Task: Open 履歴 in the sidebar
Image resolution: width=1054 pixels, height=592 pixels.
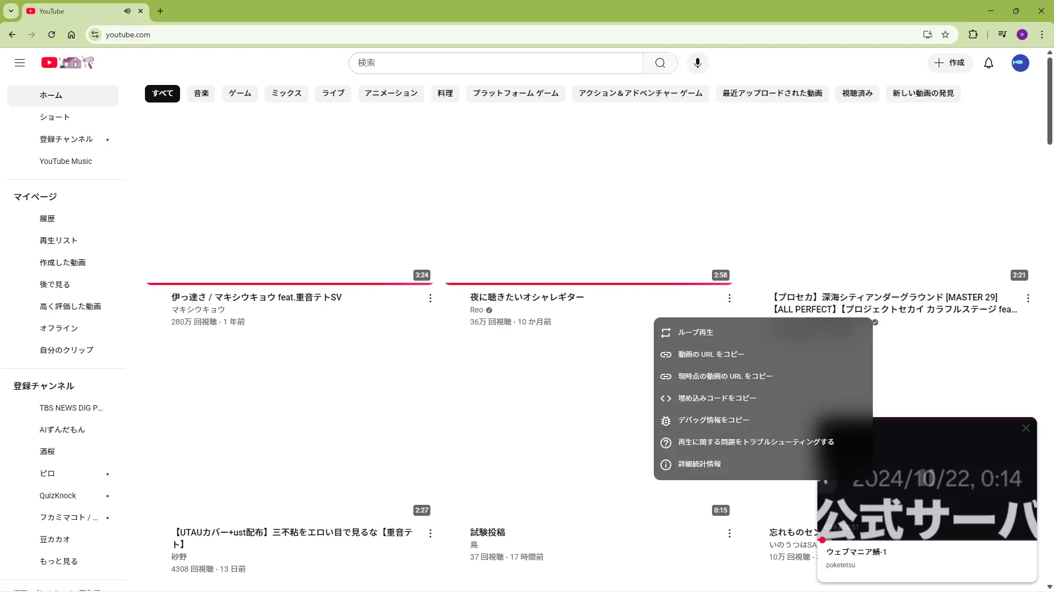Action: (x=47, y=219)
